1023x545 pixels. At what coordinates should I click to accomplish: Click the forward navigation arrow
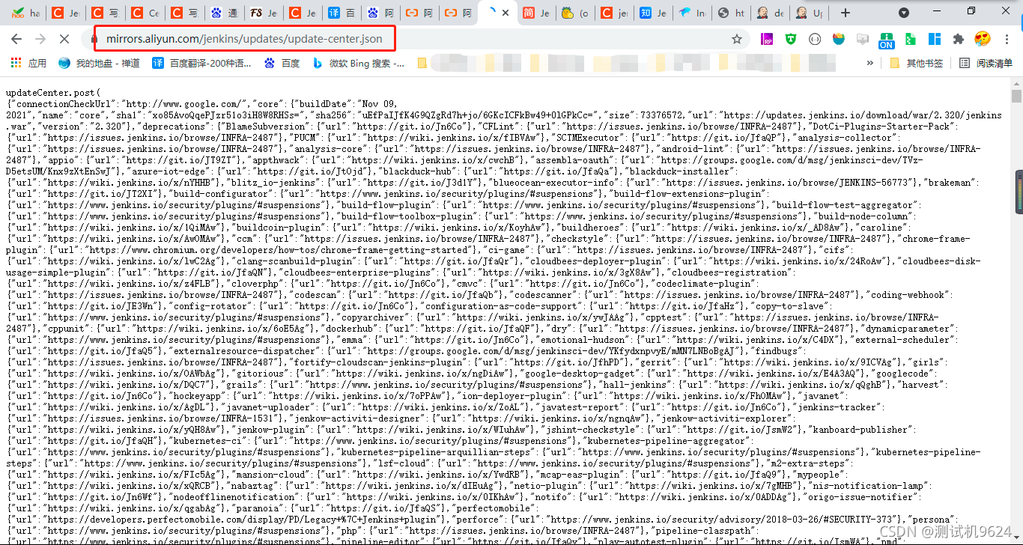40,38
